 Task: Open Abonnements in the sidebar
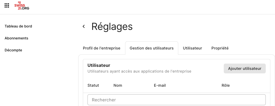(16, 38)
